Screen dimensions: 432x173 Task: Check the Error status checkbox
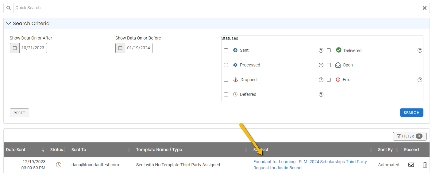click(329, 80)
